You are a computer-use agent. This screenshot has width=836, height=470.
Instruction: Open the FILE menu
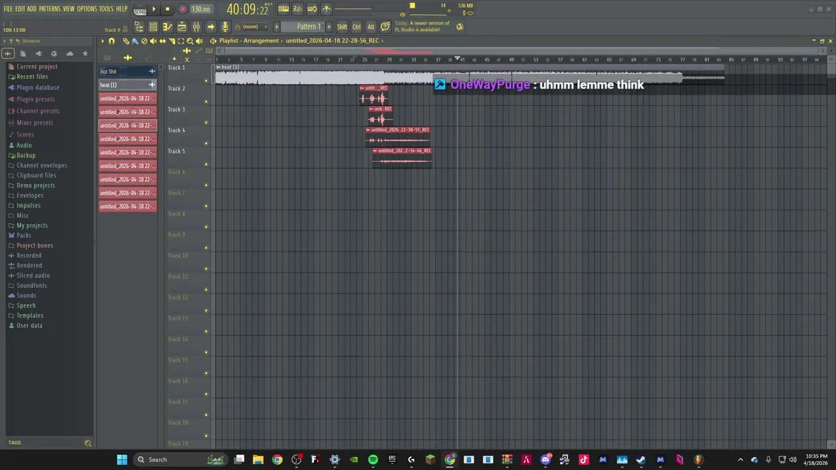tap(8, 9)
